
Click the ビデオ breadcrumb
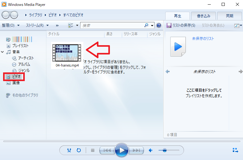53,15
